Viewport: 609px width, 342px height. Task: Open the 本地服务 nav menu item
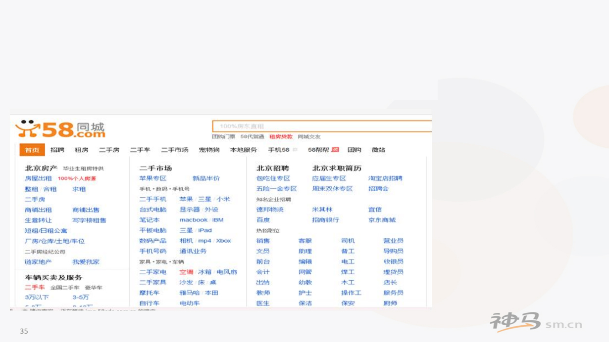pos(244,150)
